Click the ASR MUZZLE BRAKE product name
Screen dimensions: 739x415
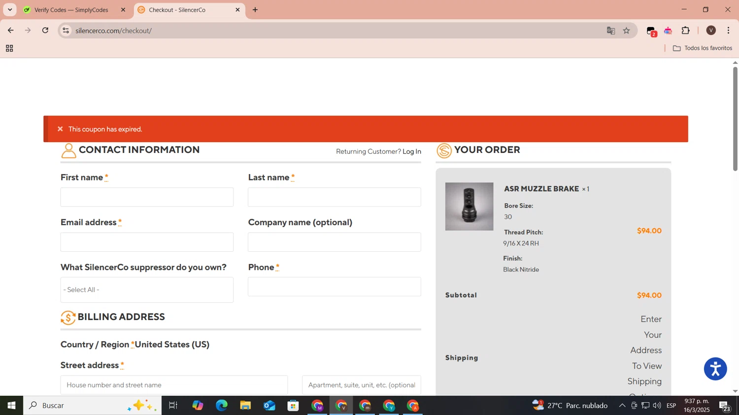[541, 189]
